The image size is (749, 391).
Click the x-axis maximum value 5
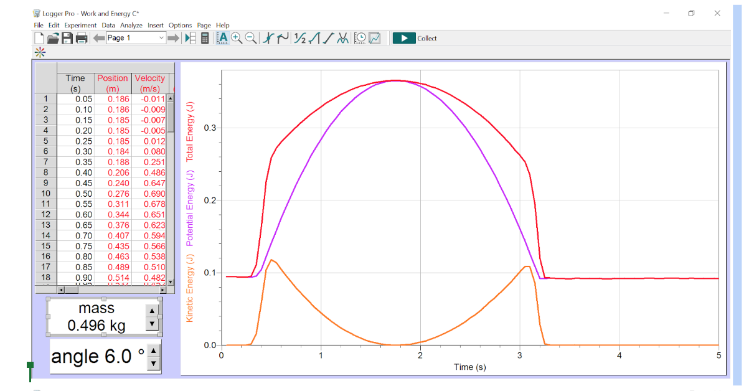[x=718, y=355]
